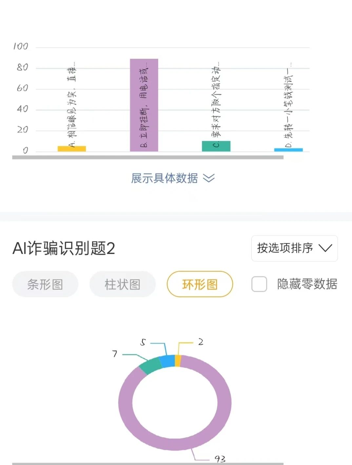Click the 展示具体数据 link
The image size is (352, 465).
[165, 178]
